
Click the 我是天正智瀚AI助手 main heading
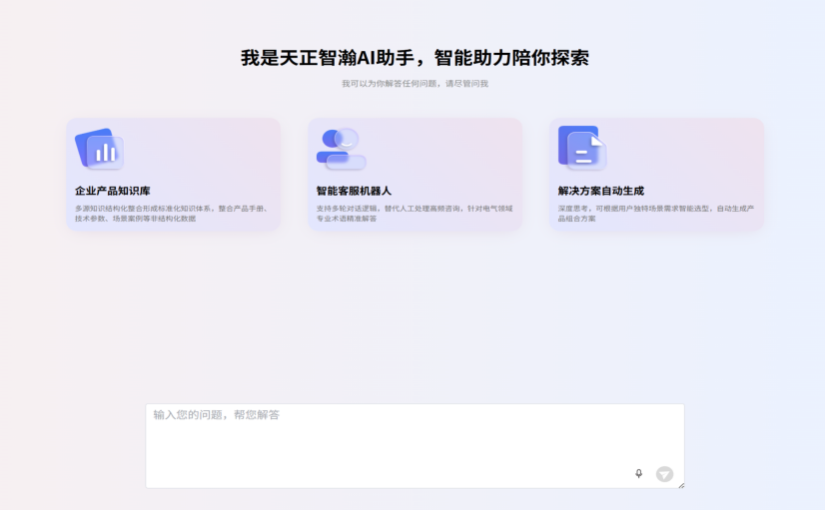(420, 58)
